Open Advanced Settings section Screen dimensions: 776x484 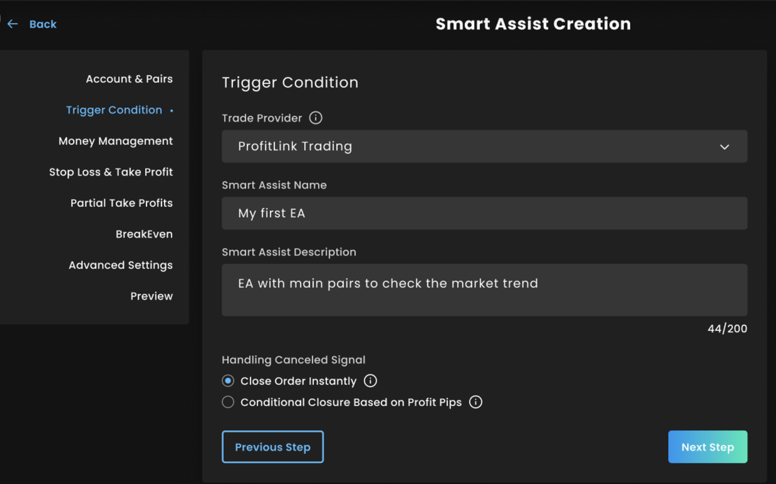[x=121, y=265]
